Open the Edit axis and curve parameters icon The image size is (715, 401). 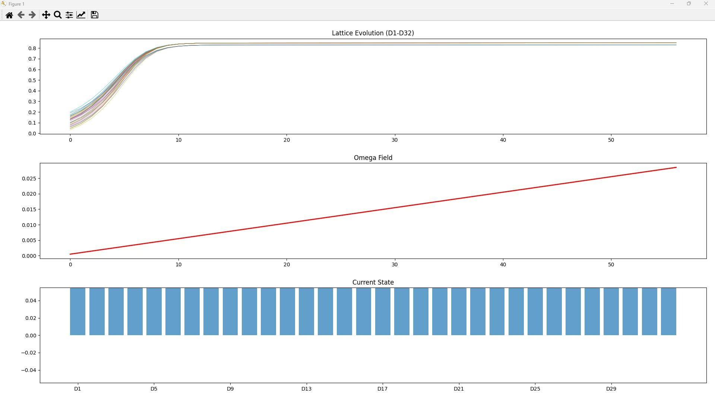[81, 15]
